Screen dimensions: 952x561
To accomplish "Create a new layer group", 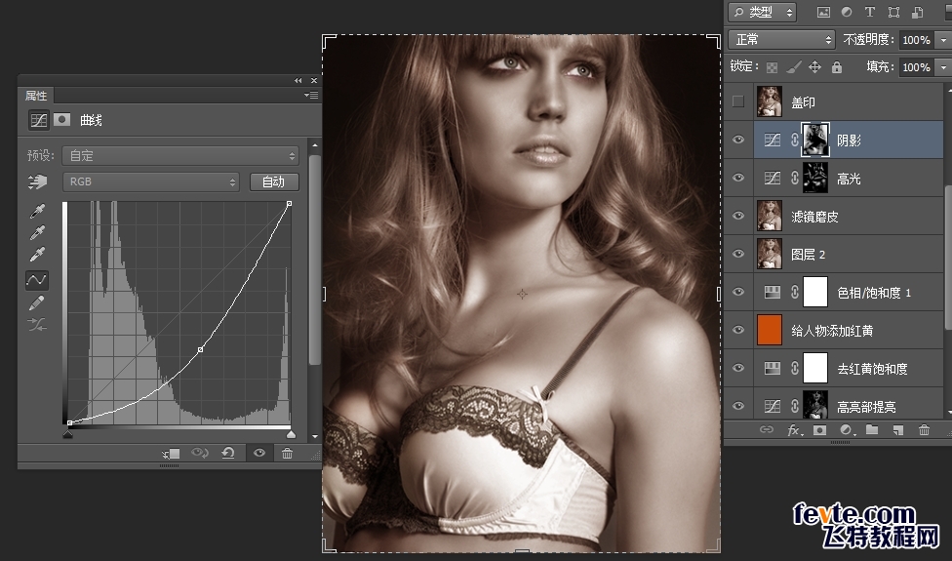I will 872,430.
